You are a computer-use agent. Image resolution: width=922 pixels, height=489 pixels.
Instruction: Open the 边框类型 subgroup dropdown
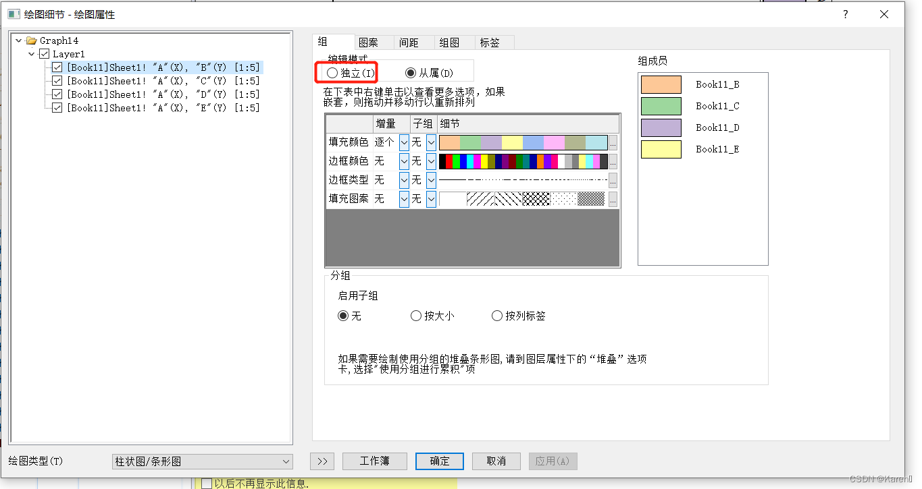tap(431, 180)
